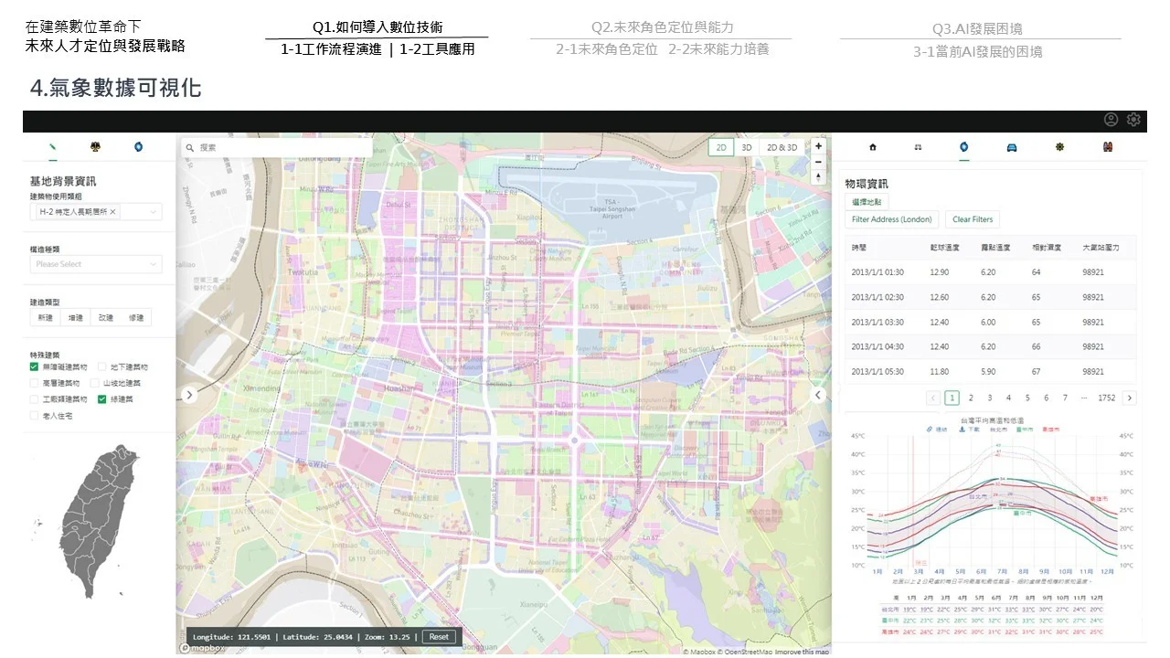This screenshot has width=1170, height=658.
Task: Select the pencil tool in the left panel
Action: [x=53, y=146]
